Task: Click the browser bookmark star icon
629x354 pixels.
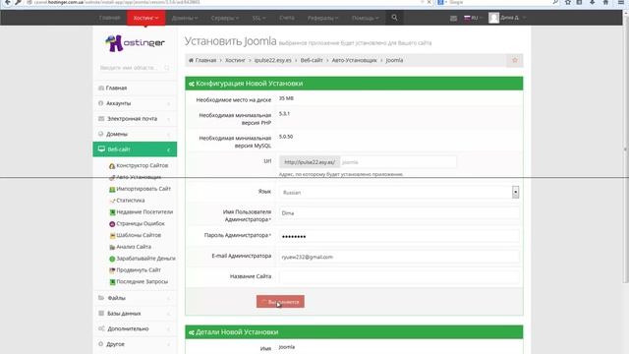Action: pos(568,2)
